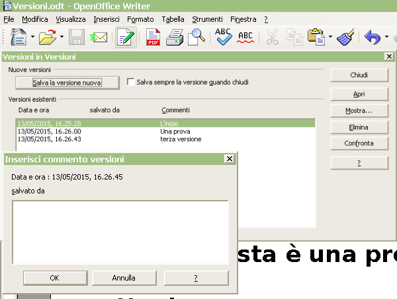This screenshot has width=397, height=299.
Task: Click the Cut scissors icon
Action: (273, 37)
